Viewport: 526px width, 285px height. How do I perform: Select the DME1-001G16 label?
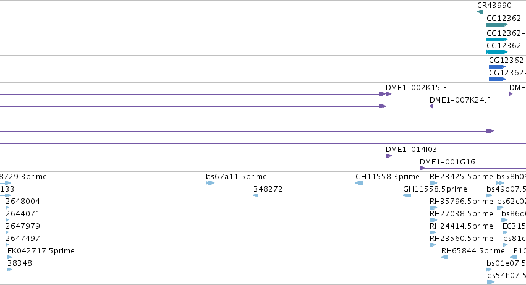pyautogui.click(x=447, y=162)
